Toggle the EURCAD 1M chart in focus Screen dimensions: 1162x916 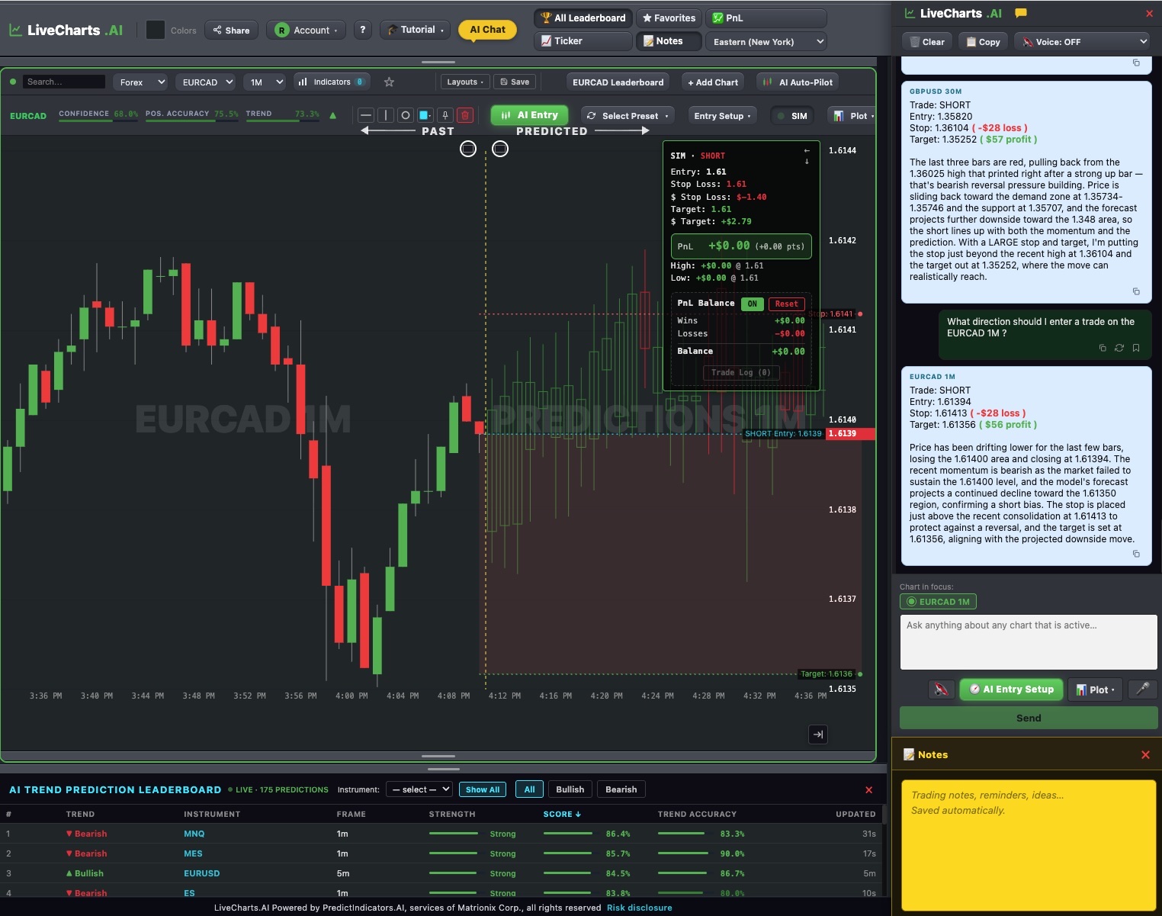point(938,602)
